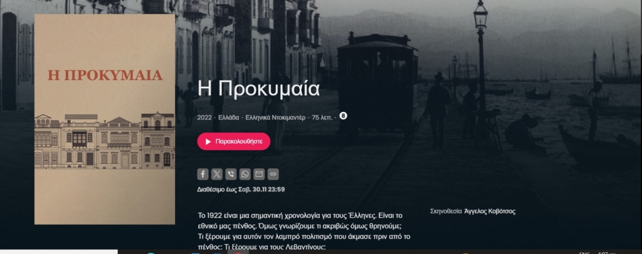Share the film via WhatsApp
The width and height of the screenshot is (642, 254).
point(245,175)
